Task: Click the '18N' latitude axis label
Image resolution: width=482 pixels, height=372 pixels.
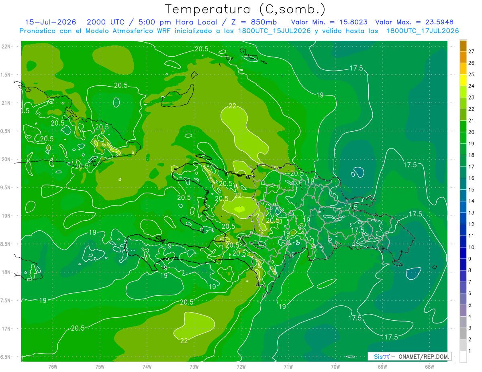Action: (7, 272)
